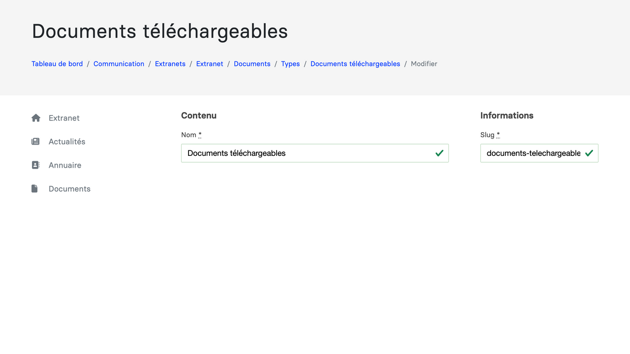Viewport: 630px width, 354px height.
Task: Select Annuaire in the sidebar
Action: [x=65, y=165]
